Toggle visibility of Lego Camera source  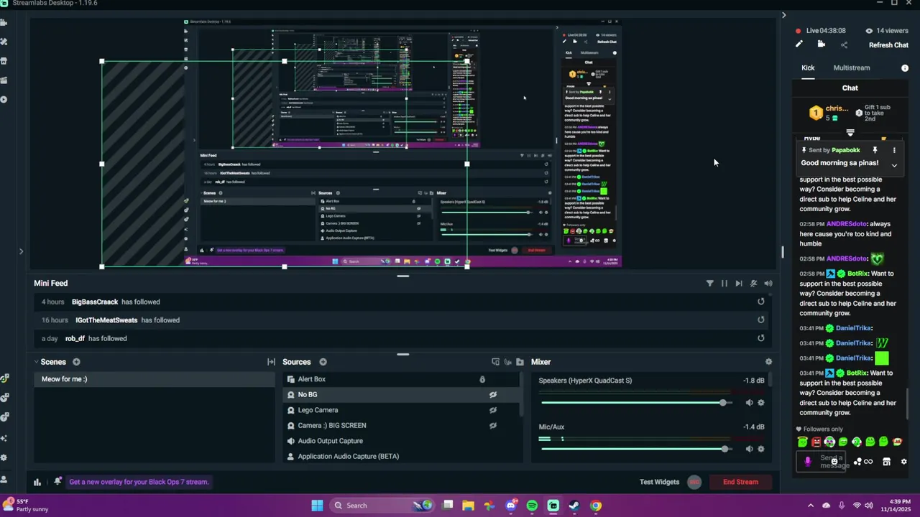pos(493,410)
